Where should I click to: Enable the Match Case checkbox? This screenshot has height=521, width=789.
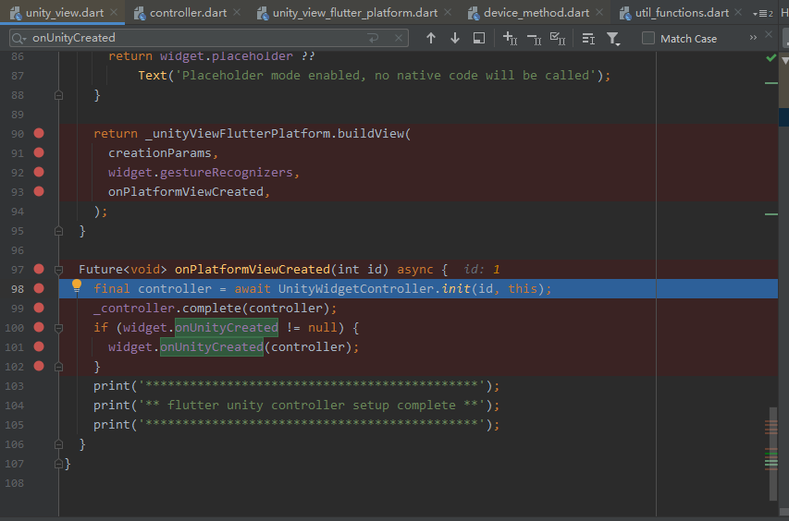point(648,38)
